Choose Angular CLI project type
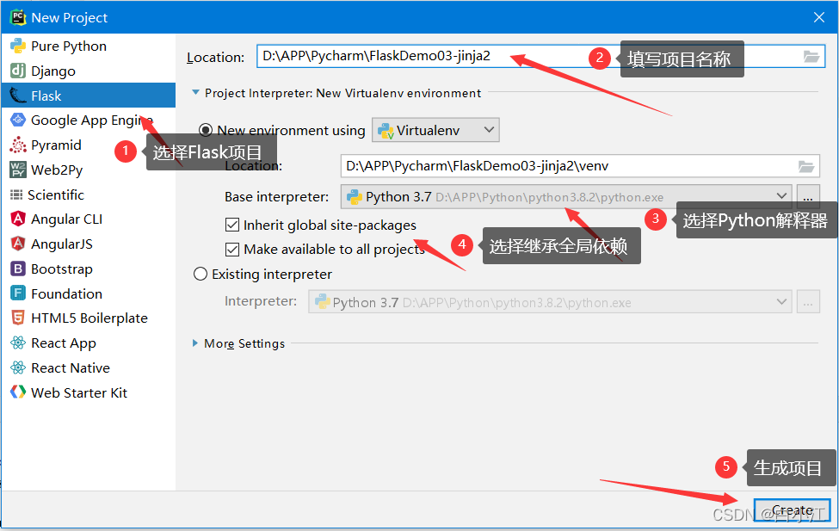This screenshot has width=839, height=531. coord(66,219)
